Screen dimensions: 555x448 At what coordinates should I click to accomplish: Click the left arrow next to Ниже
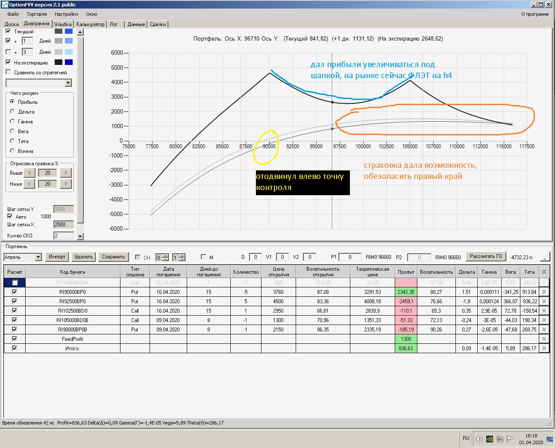(29, 184)
